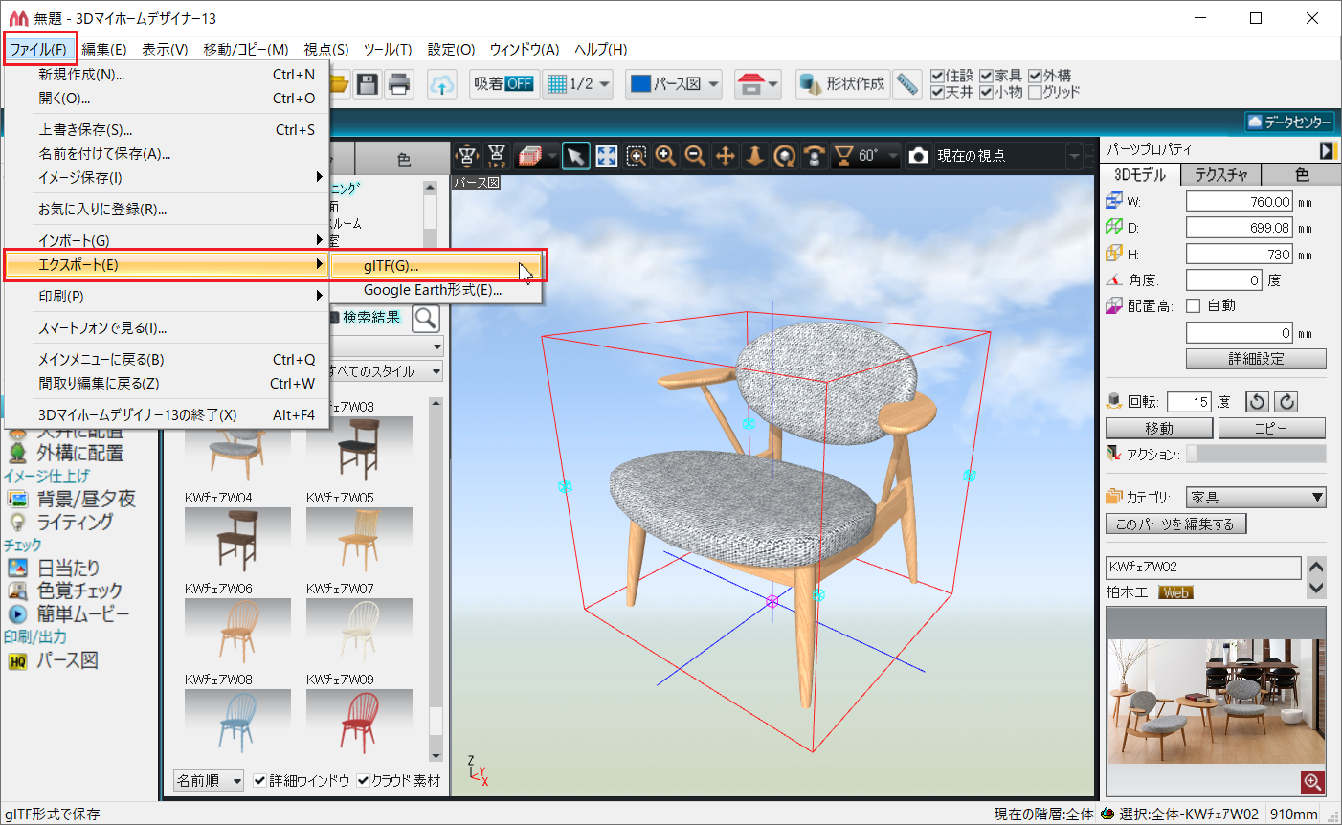Select the arrow pointer selection tool
Viewport: 1342px width, 825px height.
(575, 156)
